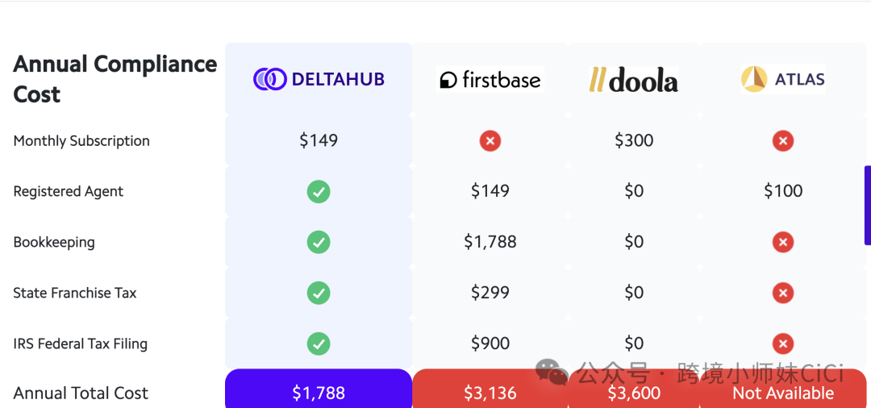The width and height of the screenshot is (871, 408).
Task: Click firstbase Monthly Subscription red X icon
Action: pyautogui.click(x=490, y=141)
